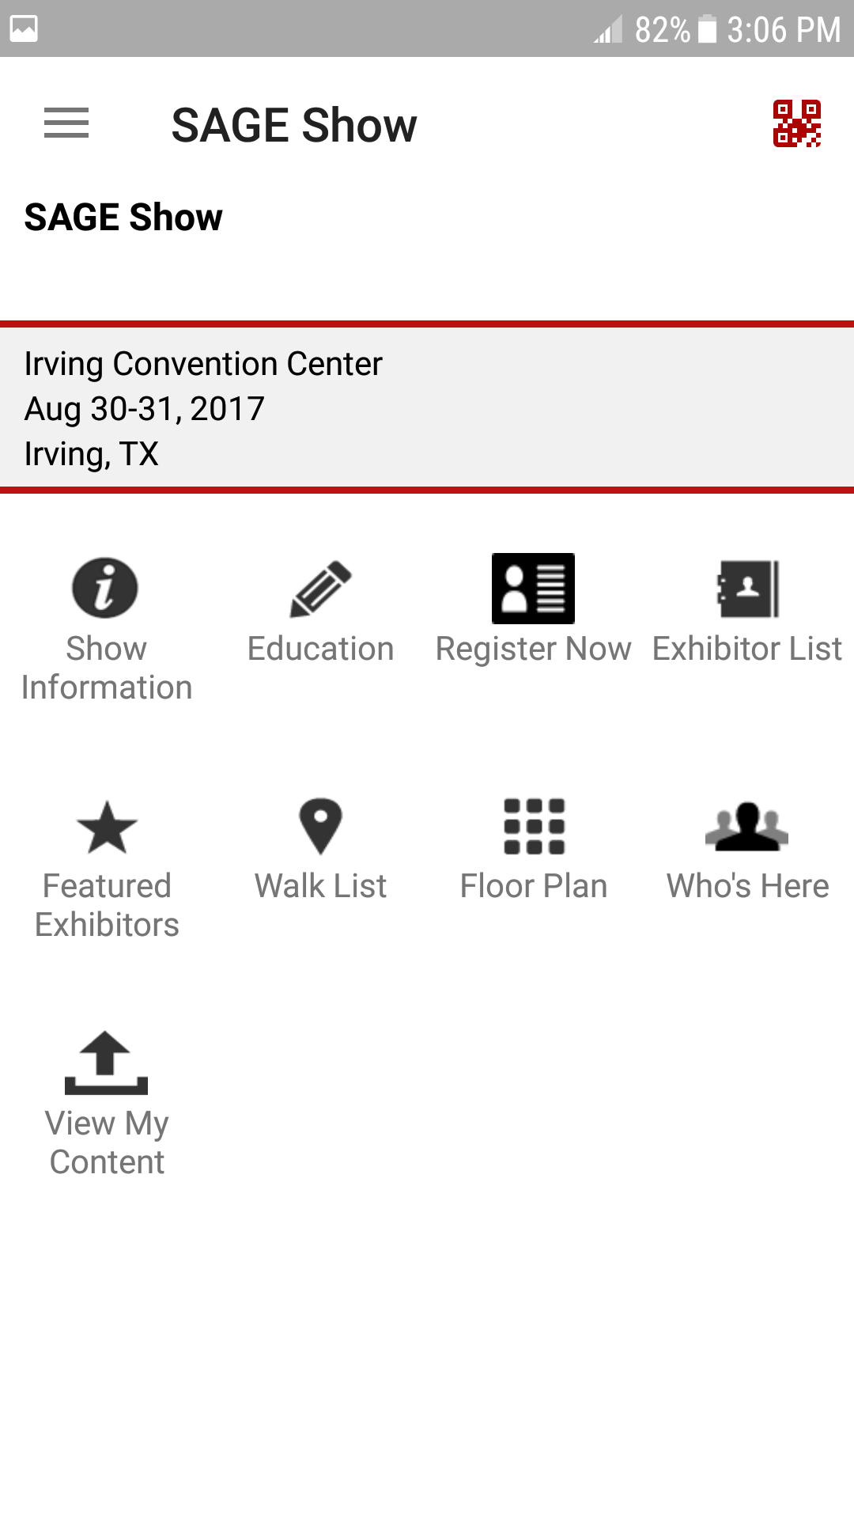This screenshot has width=854, height=1519.
Task: Tap the SAGE Show toolbar title
Action: click(x=294, y=125)
